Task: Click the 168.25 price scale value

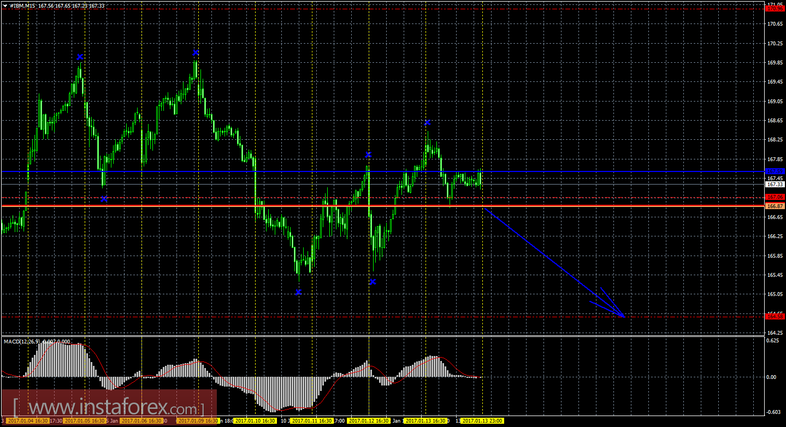Action: (775, 140)
